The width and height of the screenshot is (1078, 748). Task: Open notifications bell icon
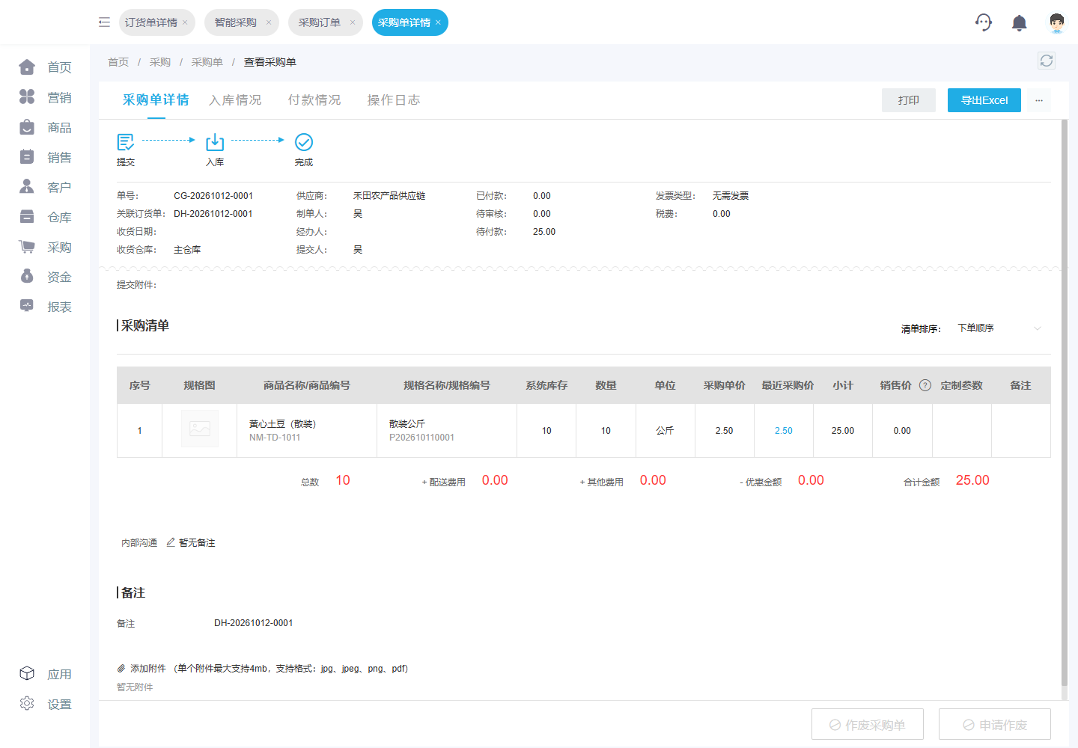click(x=1019, y=23)
